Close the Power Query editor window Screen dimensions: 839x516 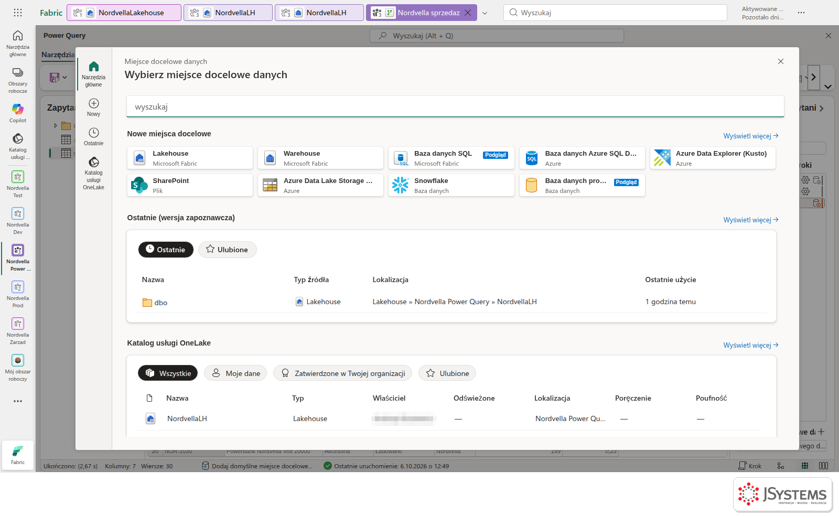pyautogui.click(x=829, y=36)
